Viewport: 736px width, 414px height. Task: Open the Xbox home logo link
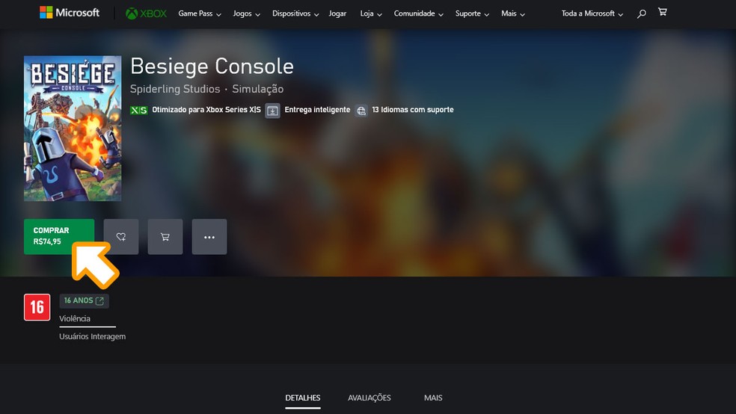[146, 13]
